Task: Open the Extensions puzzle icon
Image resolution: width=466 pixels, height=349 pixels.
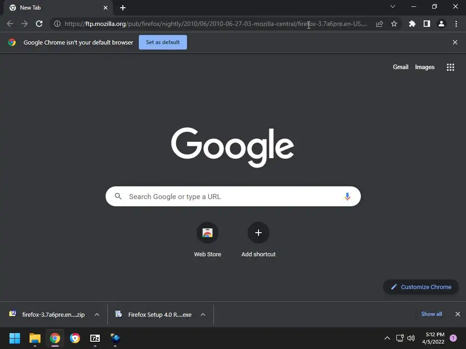Action: (x=412, y=24)
